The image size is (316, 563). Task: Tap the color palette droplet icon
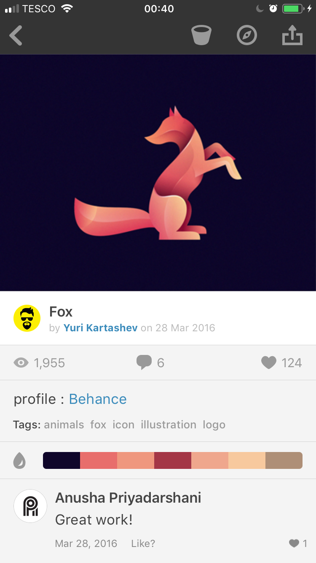pyautogui.click(x=19, y=460)
